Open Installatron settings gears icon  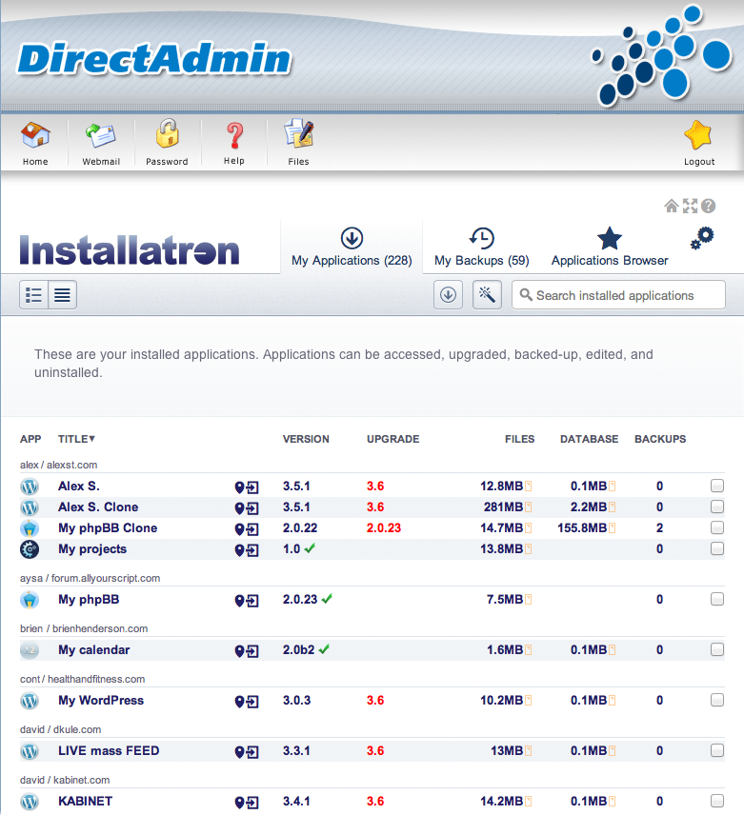(x=702, y=238)
